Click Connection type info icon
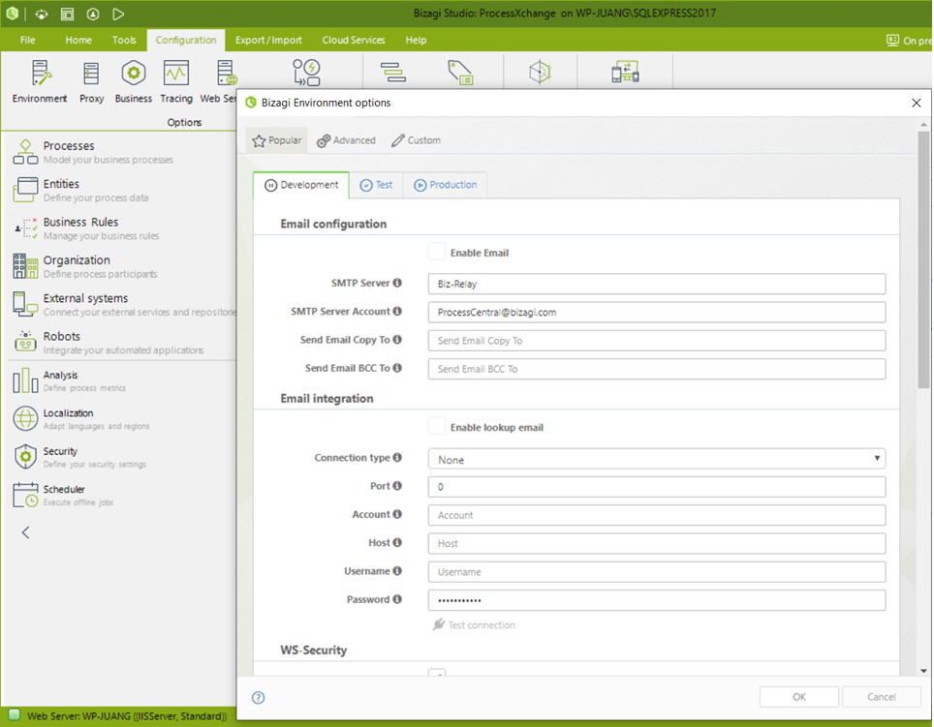Screen dimensions: 934x727 (397, 457)
